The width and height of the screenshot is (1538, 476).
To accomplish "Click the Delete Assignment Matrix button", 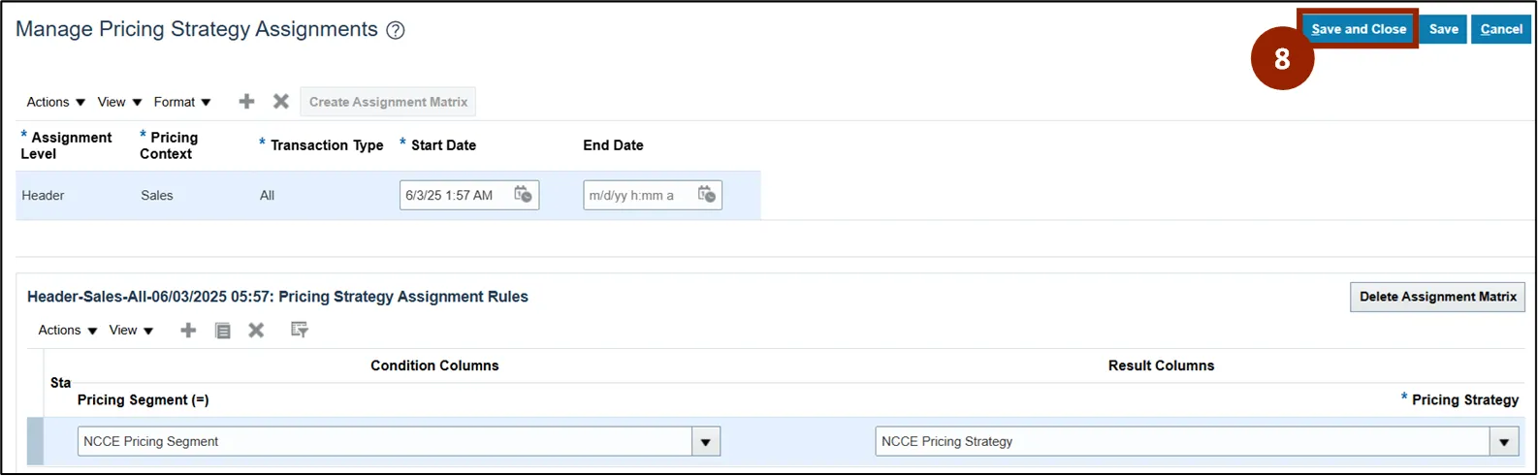I will click(1437, 297).
